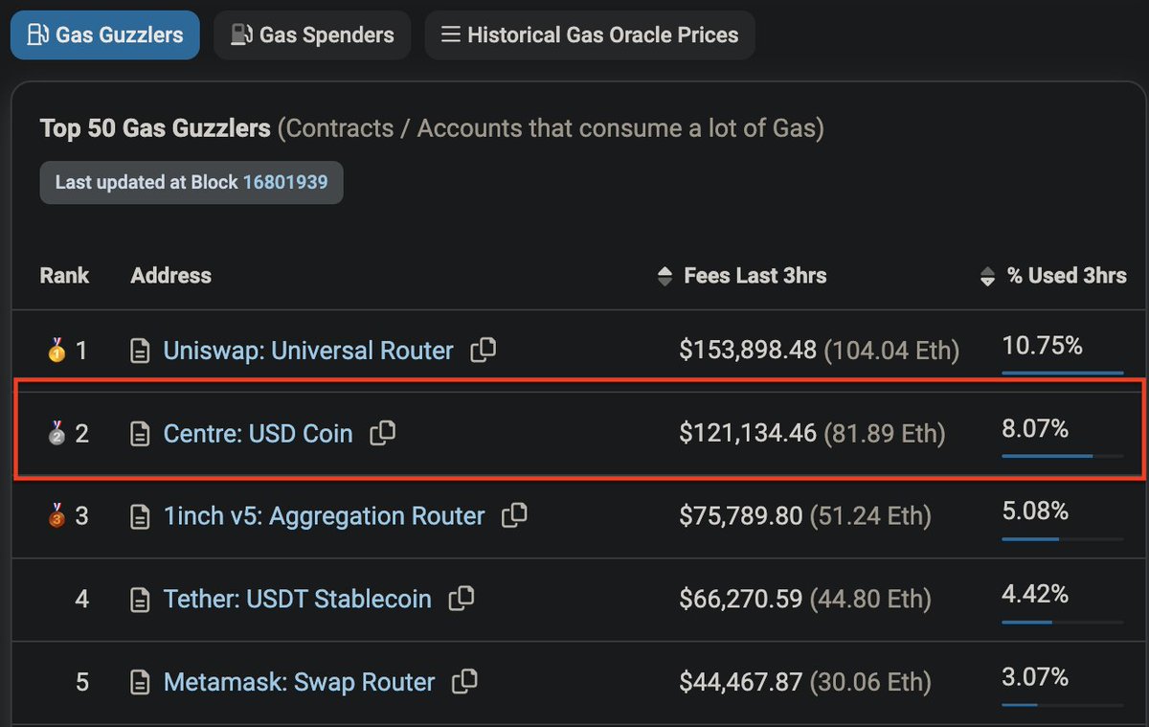Open Historical Gas Oracle Prices tab
Viewport: 1149px width, 727px height.
click(590, 35)
